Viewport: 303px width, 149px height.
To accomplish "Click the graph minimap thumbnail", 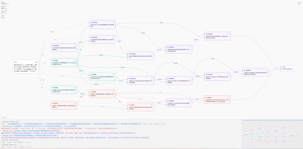I will tap(272, 134).
